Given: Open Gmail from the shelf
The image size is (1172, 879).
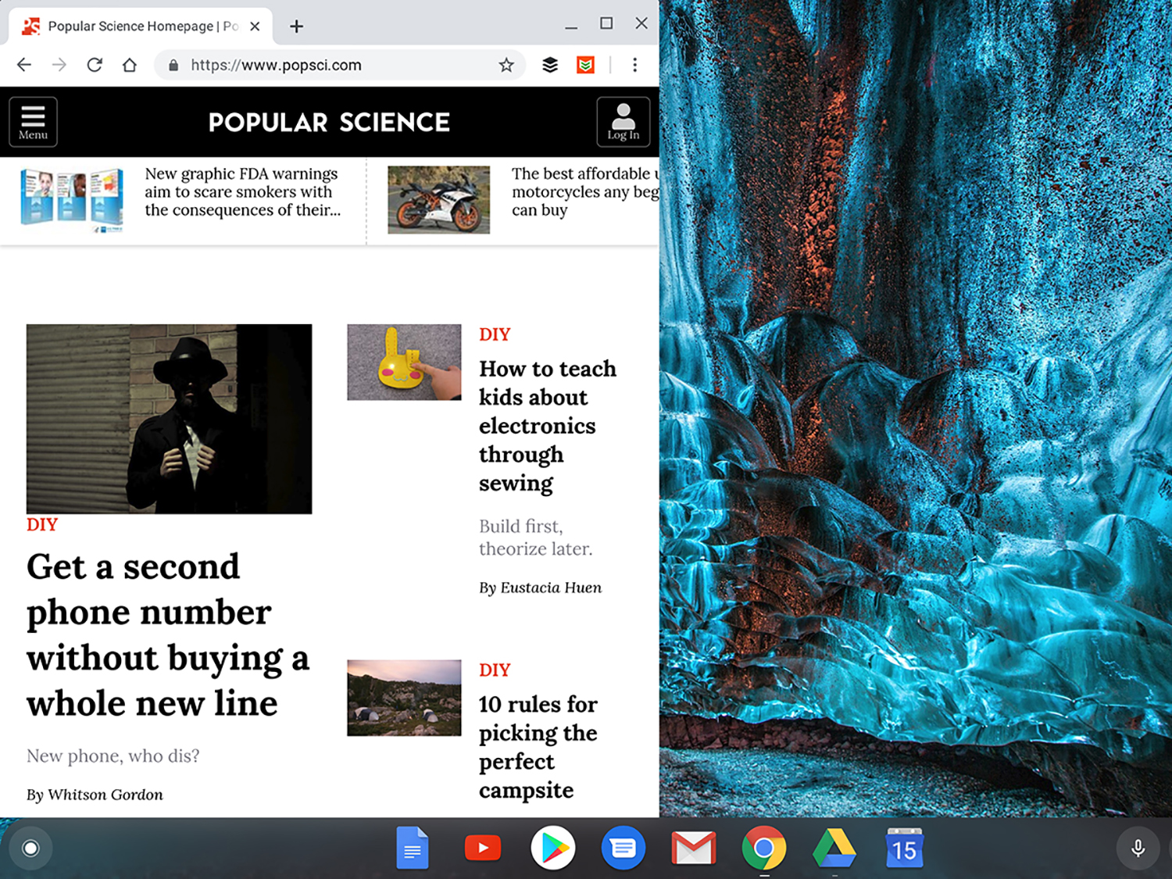Looking at the screenshot, I should coord(694,849).
